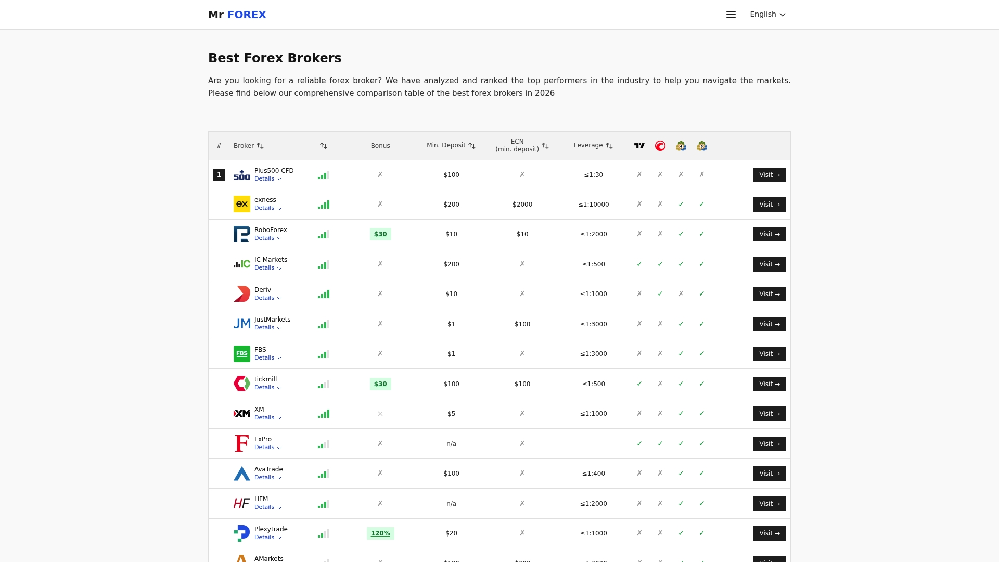999x562 pixels.
Task: Select the MetaTrader 5 column header icon
Action: click(x=701, y=146)
